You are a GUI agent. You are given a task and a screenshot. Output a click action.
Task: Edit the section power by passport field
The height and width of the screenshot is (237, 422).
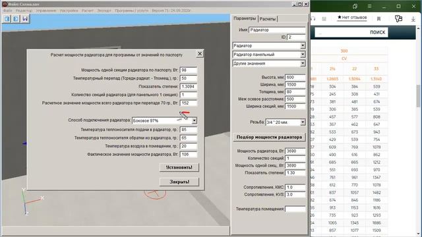pos(188,70)
